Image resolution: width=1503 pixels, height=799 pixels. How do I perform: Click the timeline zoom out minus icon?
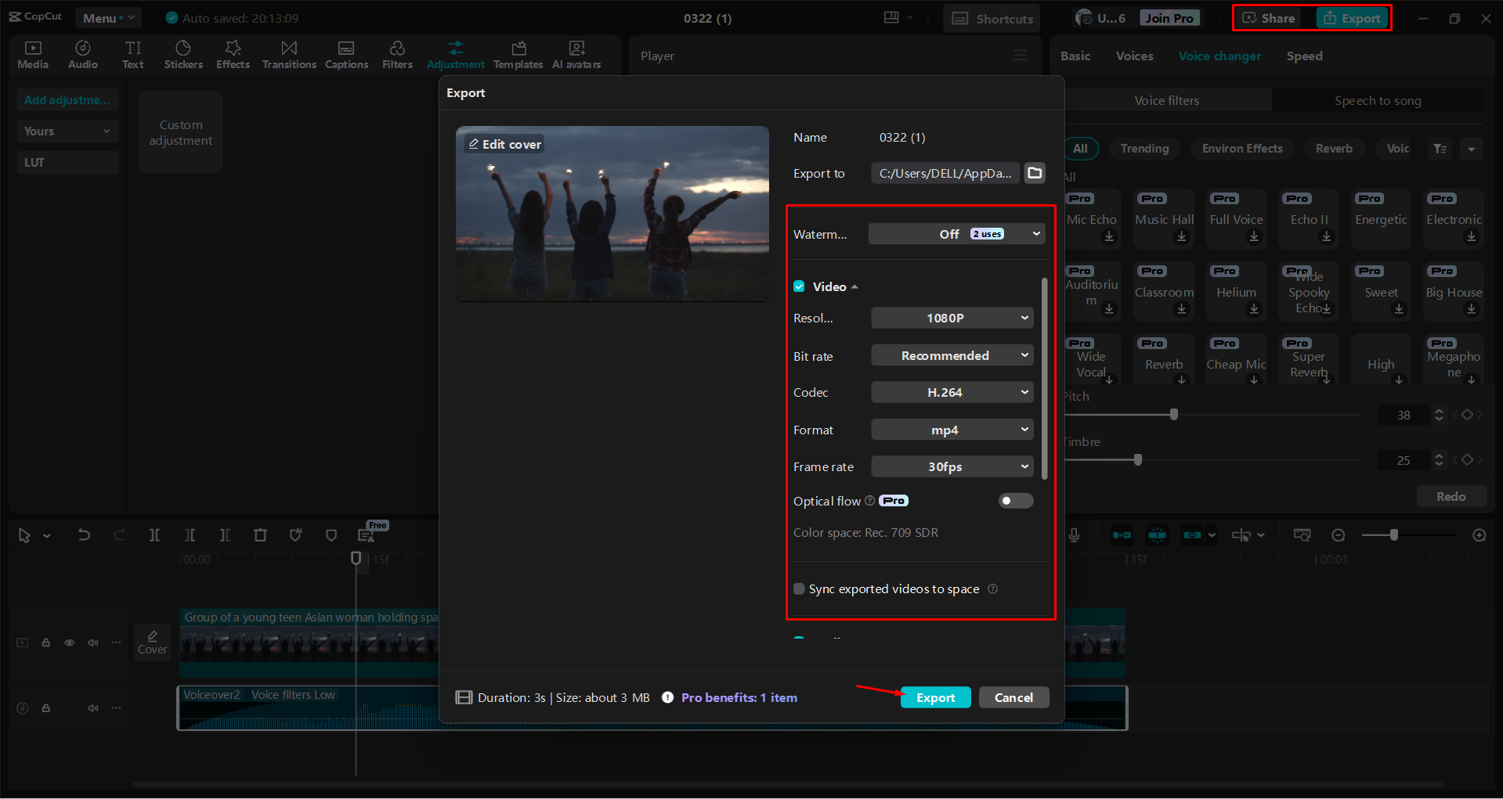(1339, 535)
